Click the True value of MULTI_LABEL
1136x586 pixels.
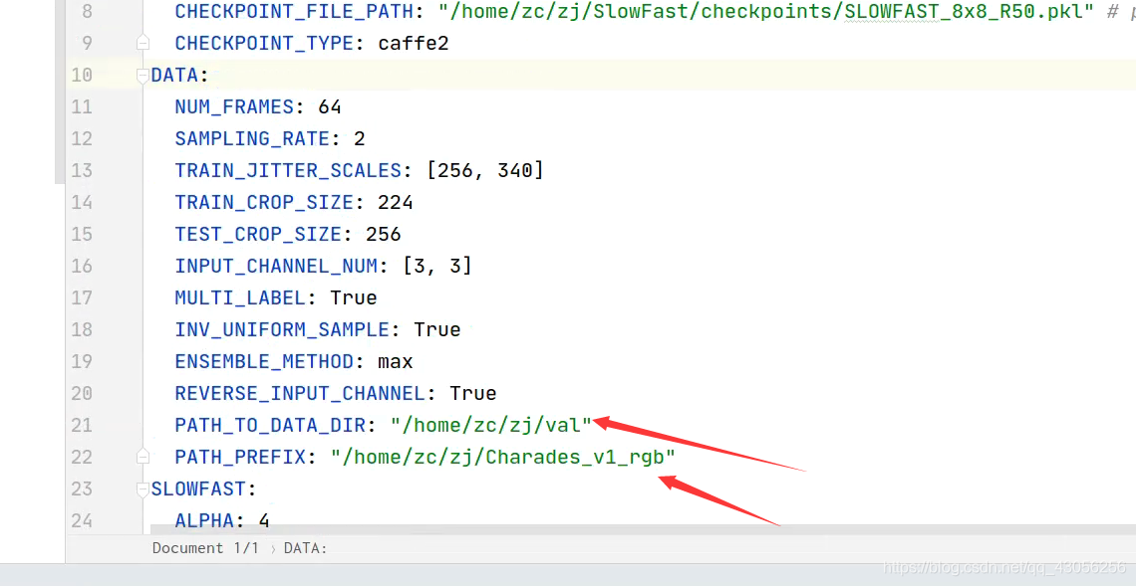point(354,298)
